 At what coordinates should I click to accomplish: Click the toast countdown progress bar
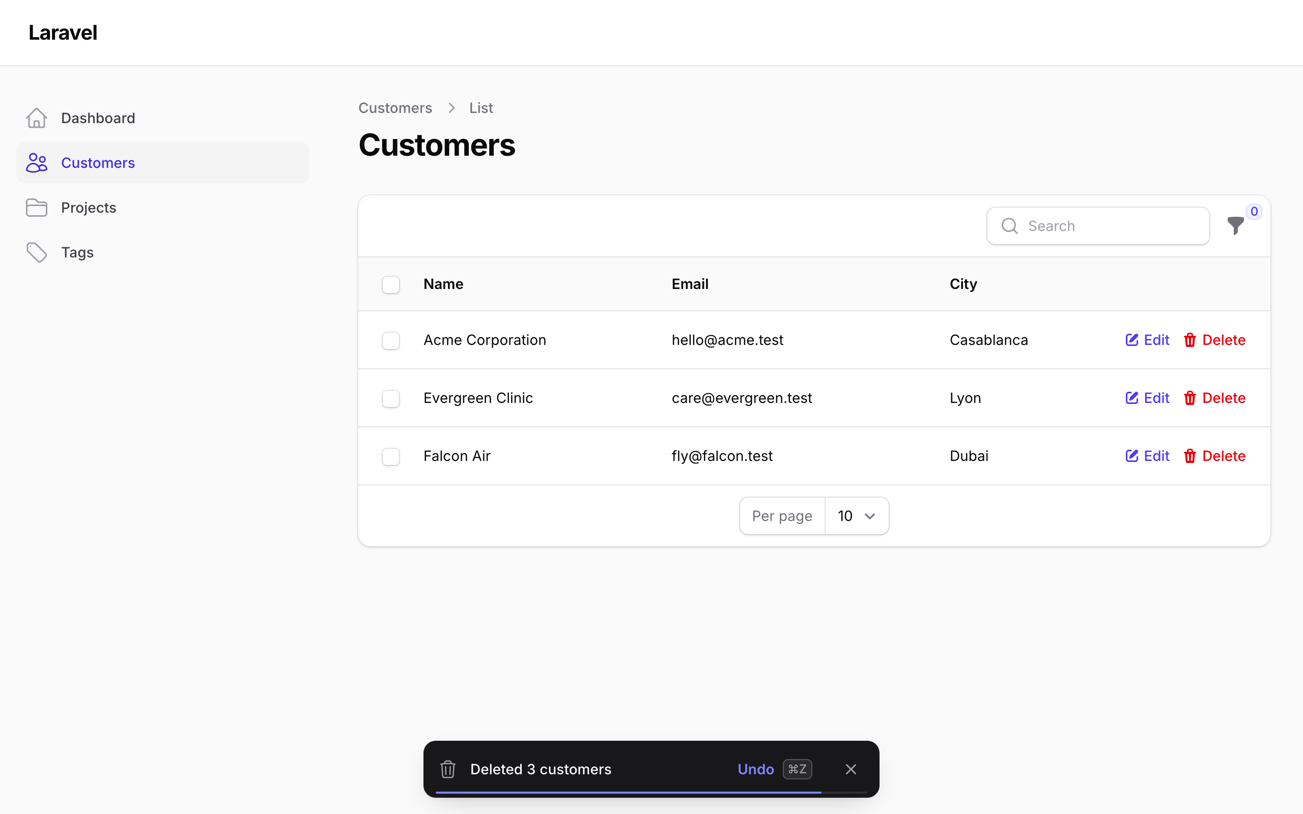point(651,793)
